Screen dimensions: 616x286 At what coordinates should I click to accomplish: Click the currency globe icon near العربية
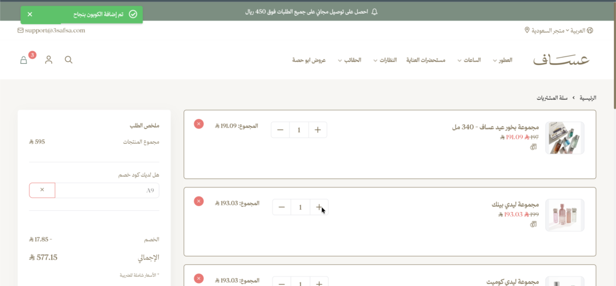(x=590, y=30)
